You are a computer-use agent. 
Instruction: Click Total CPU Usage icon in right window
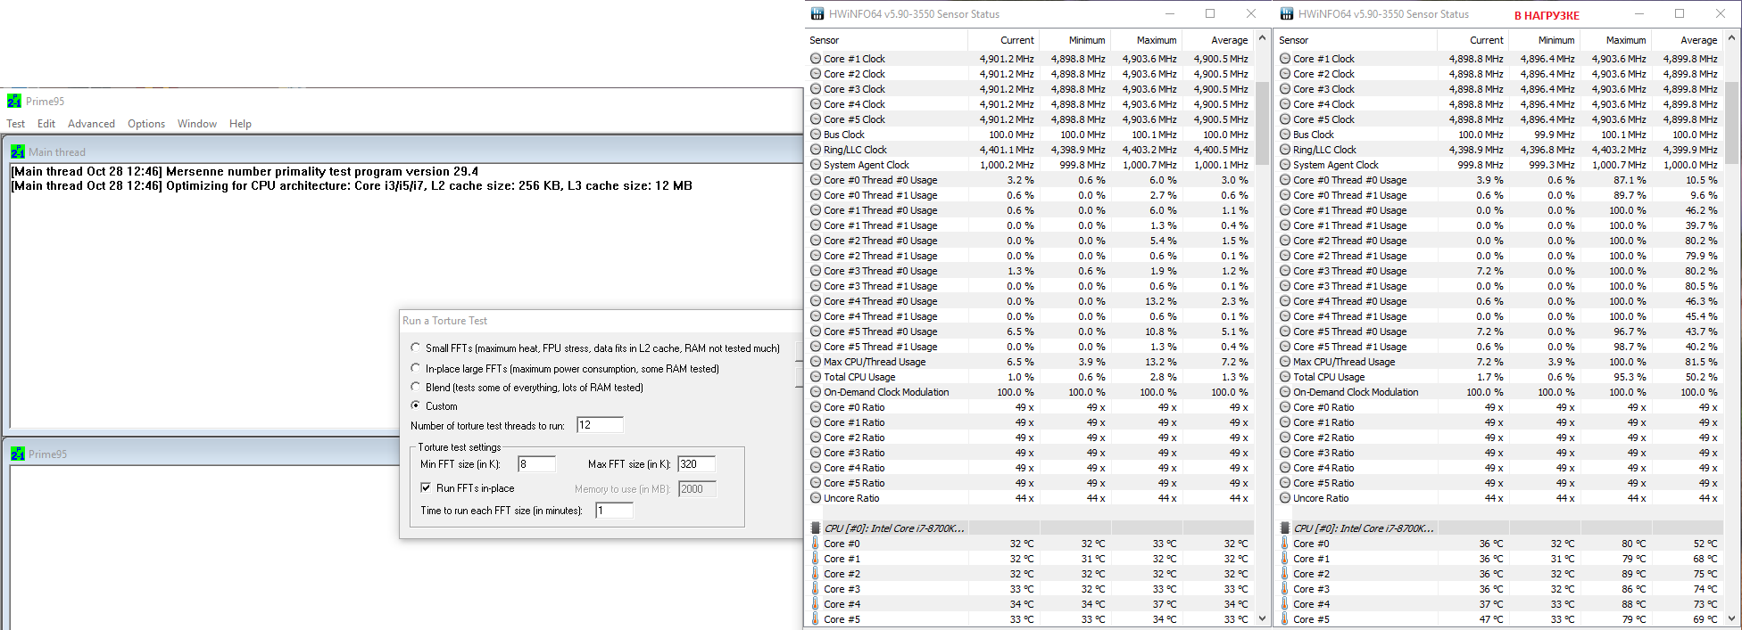[1285, 377]
